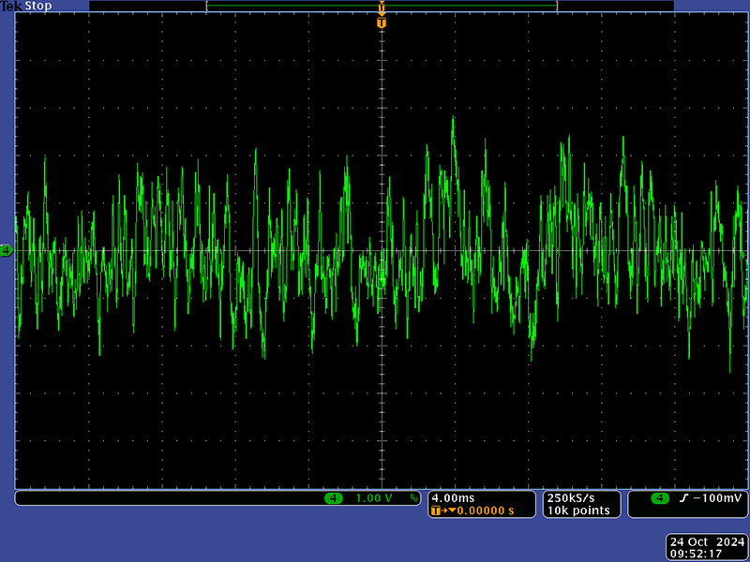
Task: Click the Tek logo text
Action: pos(12,6)
